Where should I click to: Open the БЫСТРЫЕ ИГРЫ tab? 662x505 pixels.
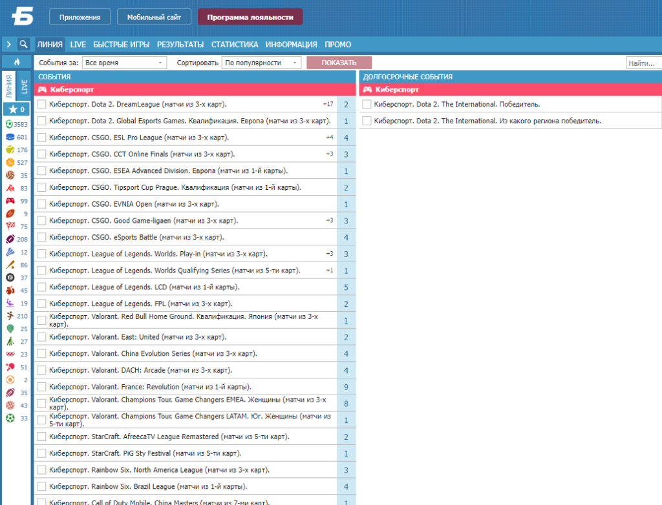122,45
